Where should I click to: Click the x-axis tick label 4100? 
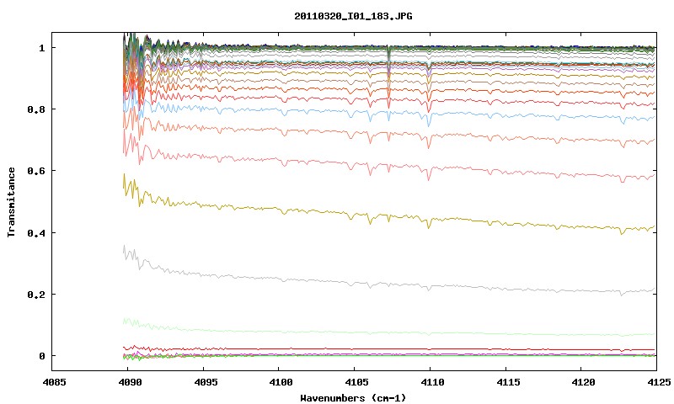click(x=281, y=382)
